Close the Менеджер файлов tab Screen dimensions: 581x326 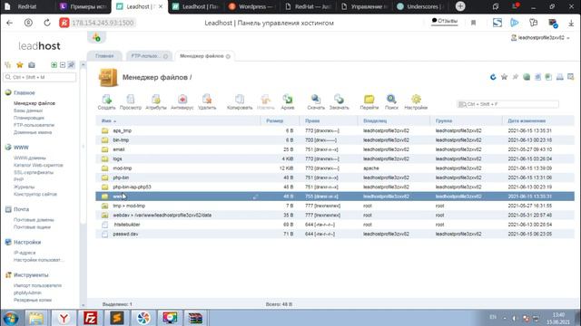(x=228, y=56)
